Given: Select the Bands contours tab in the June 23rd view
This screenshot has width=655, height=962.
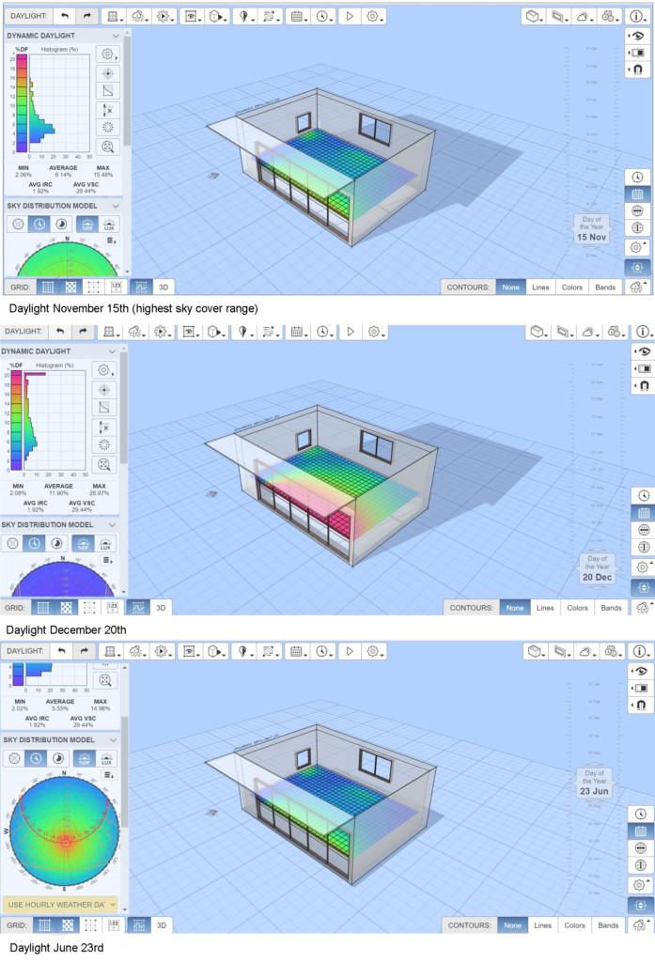Looking at the screenshot, I should (x=611, y=925).
